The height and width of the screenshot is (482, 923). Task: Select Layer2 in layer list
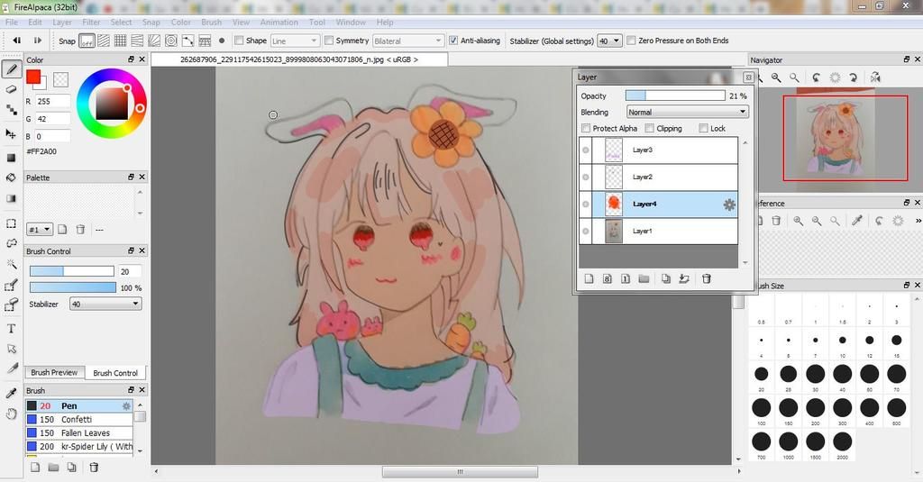click(x=658, y=177)
